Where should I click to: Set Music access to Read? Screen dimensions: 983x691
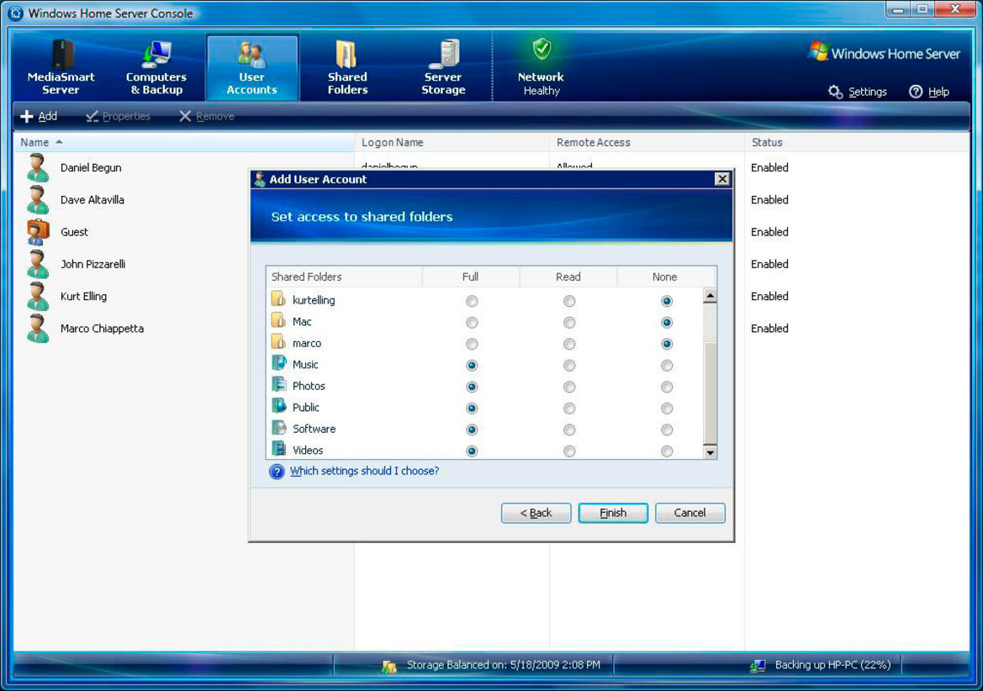point(569,365)
